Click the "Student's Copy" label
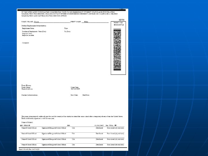Viewport: 208px width, 156px height. [x=118, y=23]
